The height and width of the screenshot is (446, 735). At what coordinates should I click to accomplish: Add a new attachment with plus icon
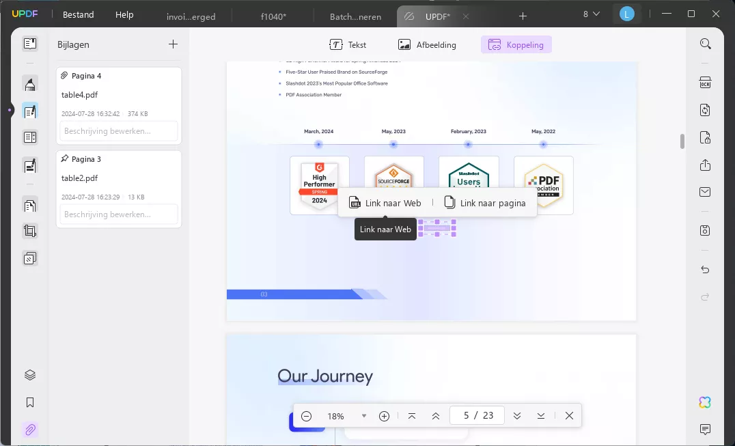(173, 44)
